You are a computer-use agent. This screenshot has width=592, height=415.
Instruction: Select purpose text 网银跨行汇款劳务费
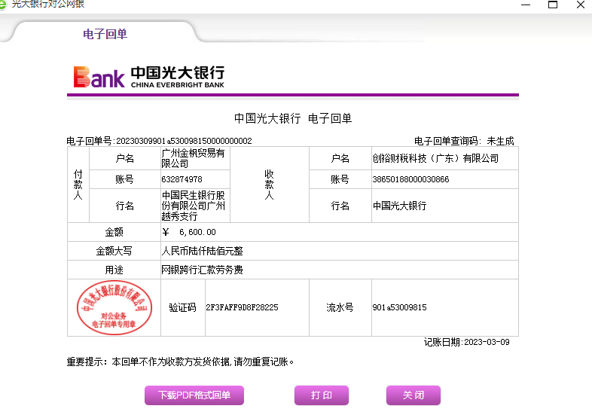pyautogui.click(x=202, y=270)
